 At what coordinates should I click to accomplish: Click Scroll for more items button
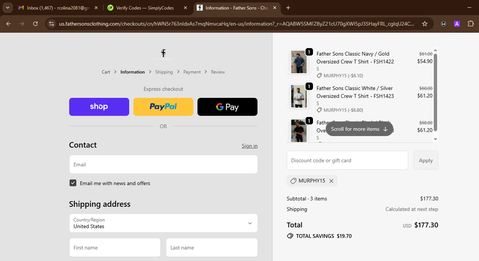[359, 129]
